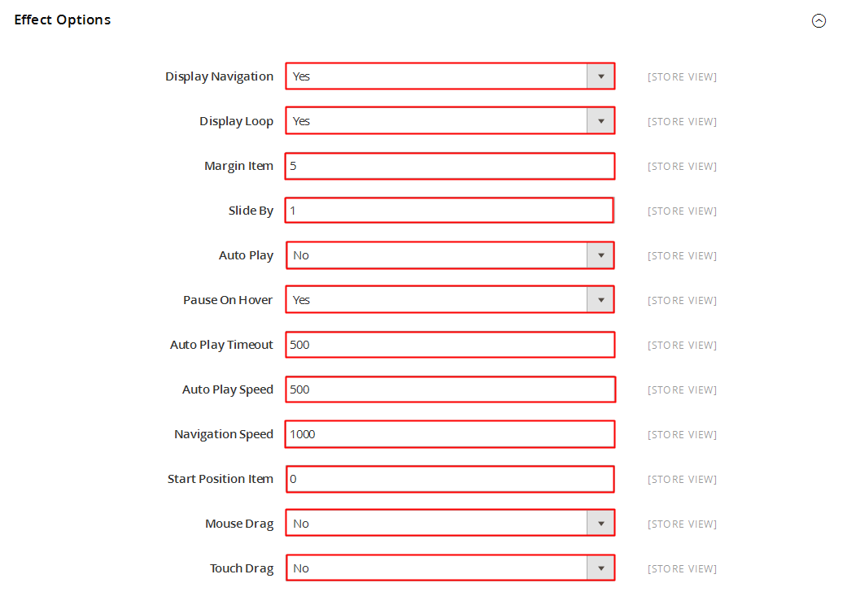The width and height of the screenshot is (847, 596).
Task: Click the Slide By label text
Action: (251, 211)
